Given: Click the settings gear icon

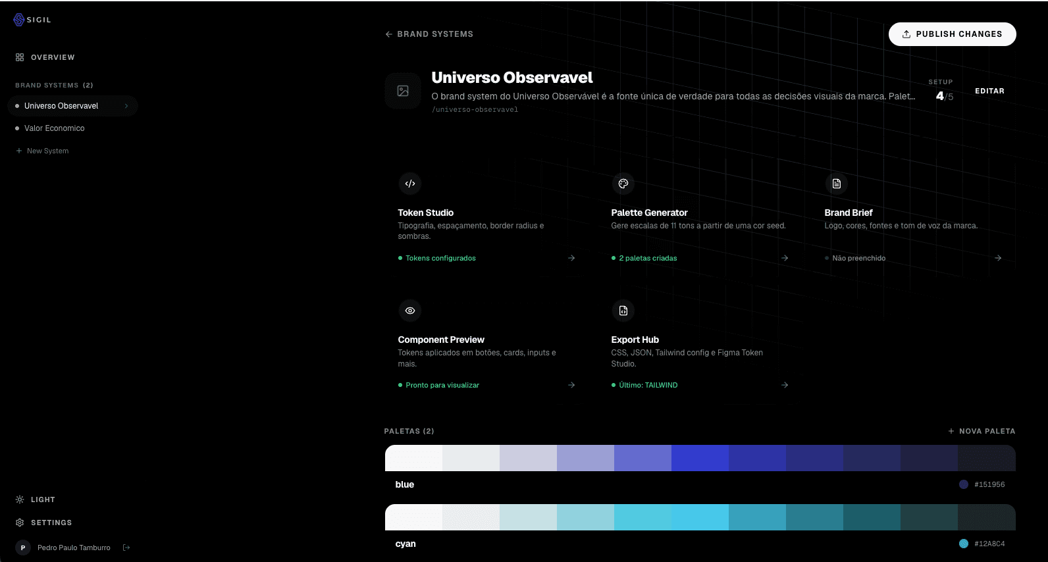Looking at the screenshot, I should click(x=20, y=523).
